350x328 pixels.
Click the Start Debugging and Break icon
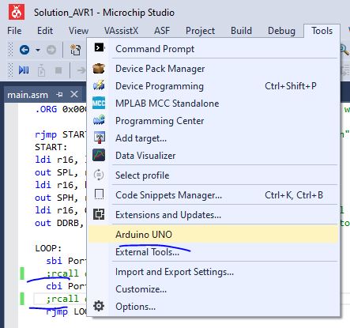[24, 70]
